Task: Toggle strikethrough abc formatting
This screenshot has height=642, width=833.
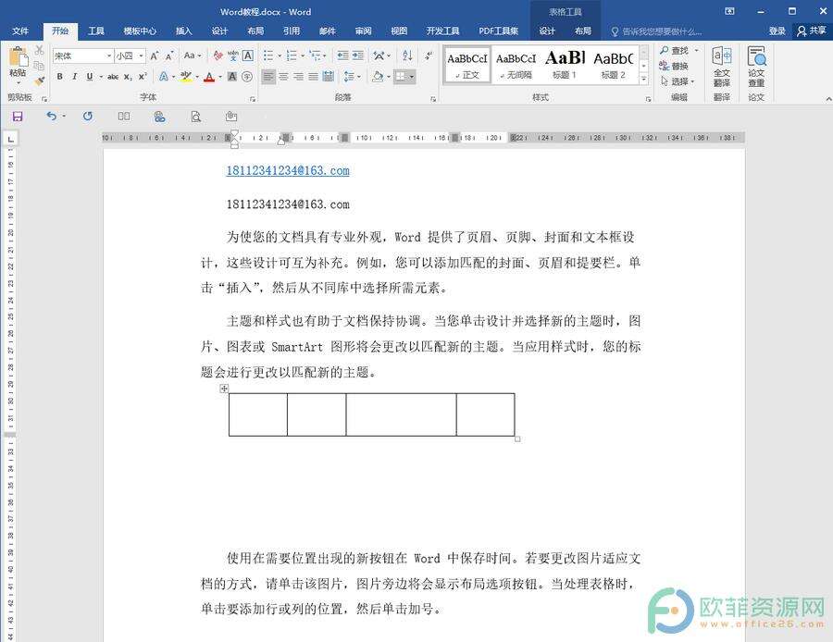Action: click(x=113, y=77)
